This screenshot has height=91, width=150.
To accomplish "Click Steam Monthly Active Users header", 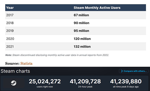I will 97,8.
